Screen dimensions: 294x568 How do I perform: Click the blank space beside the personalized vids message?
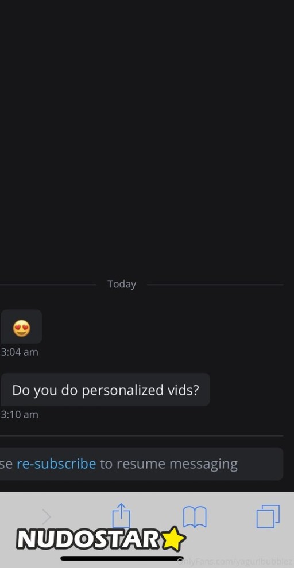(x=250, y=390)
